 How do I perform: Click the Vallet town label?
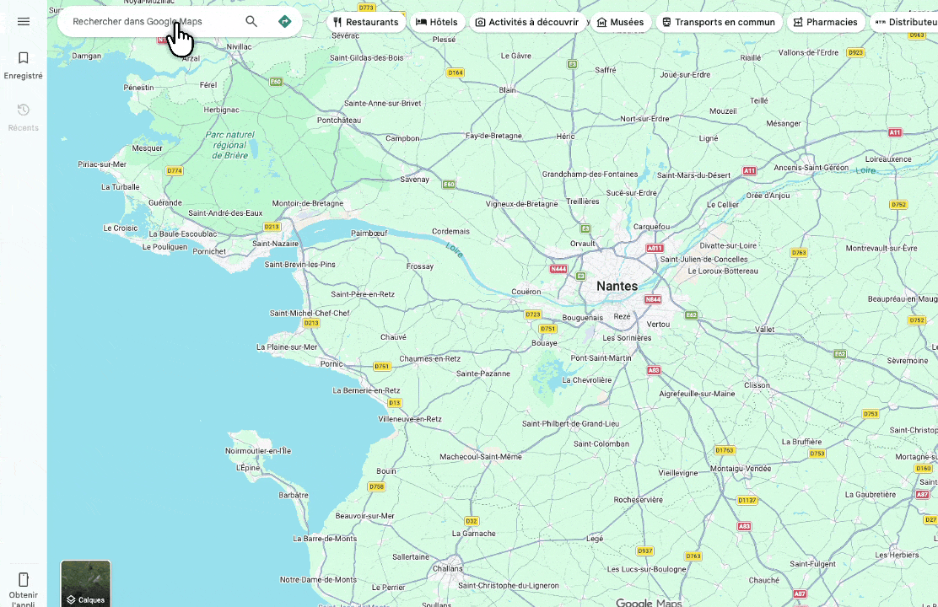click(x=764, y=330)
